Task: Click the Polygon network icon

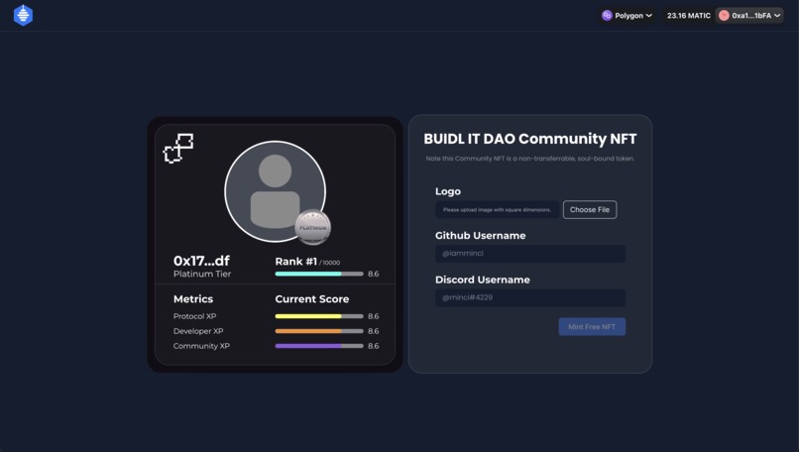Action: [x=607, y=15]
